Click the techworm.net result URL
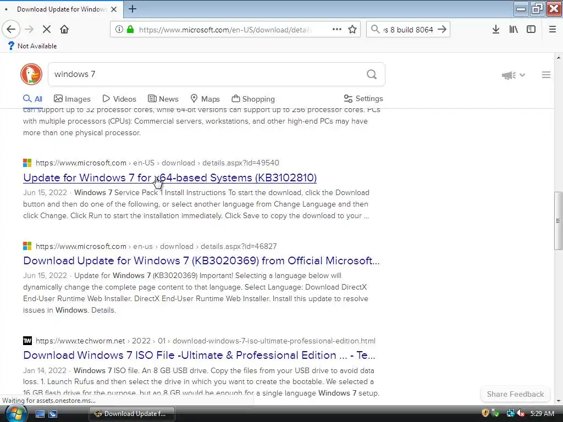 click(x=206, y=341)
